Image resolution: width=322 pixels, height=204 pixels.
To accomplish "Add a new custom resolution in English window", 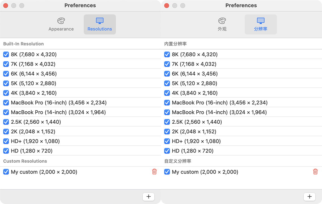I will tap(149, 197).
